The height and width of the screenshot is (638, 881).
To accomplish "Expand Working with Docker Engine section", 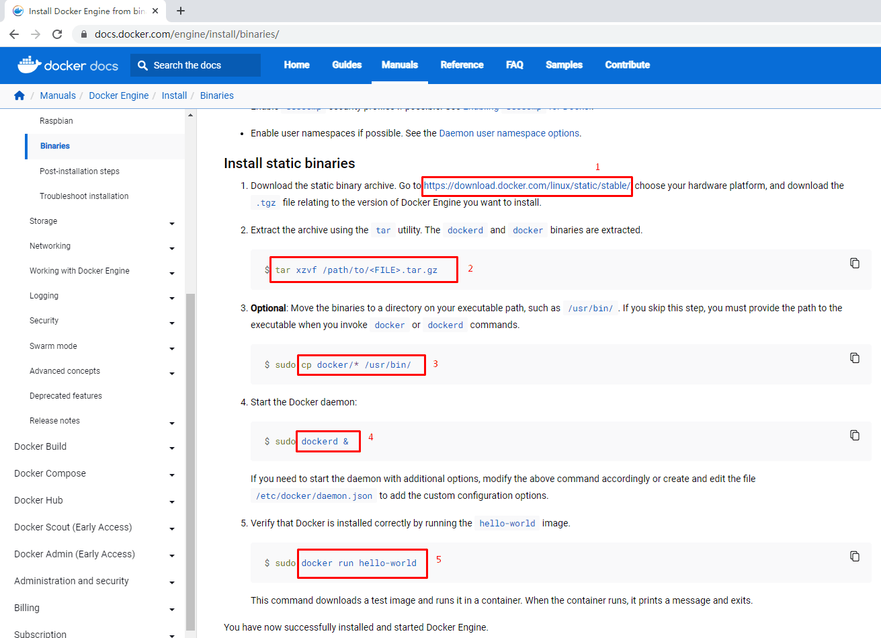I will [x=172, y=273].
